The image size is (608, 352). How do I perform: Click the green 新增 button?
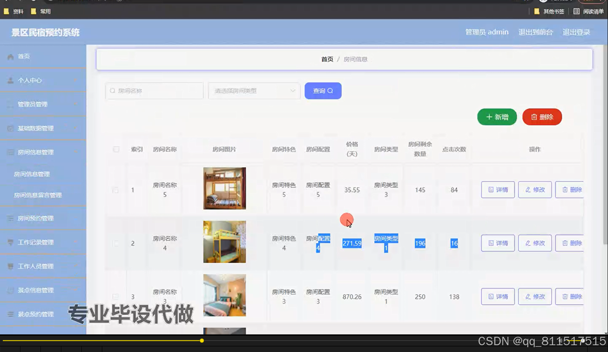click(x=497, y=117)
